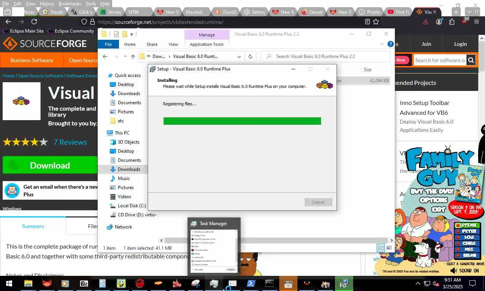Select Local Disk (C:) in the tree
The width and height of the screenshot is (485, 291).
131,206
